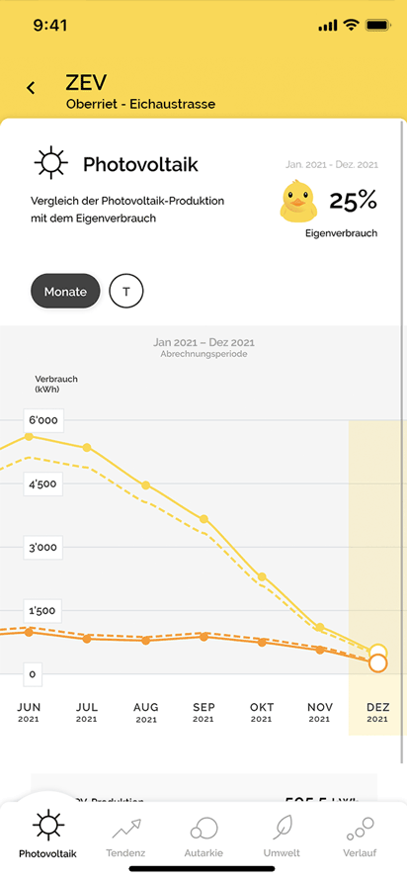This screenshot has height=880, width=407.
Task: Tap the Umwelt tab label
Action: pyautogui.click(x=282, y=853)
